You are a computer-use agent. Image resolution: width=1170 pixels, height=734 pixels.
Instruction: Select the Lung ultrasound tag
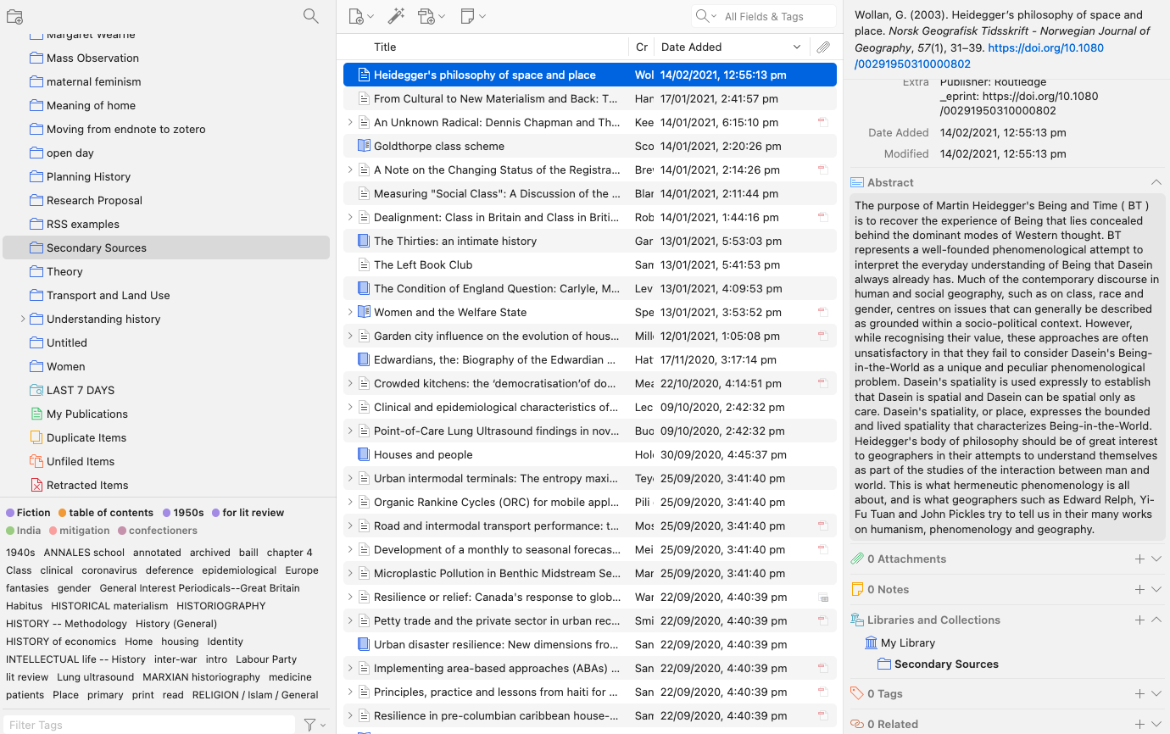click(x=96, y=677)
